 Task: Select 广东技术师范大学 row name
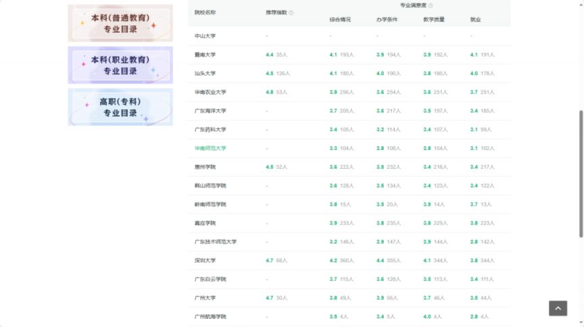point(216,242)
